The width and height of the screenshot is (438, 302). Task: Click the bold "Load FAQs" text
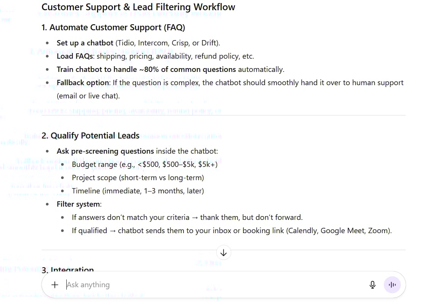coord(75,56)
